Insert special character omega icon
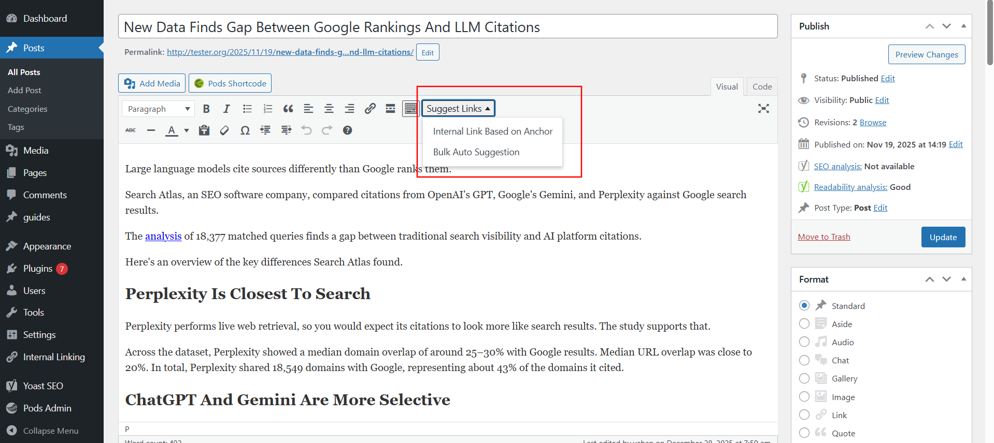The image size is (994, 443). point(245,130)
